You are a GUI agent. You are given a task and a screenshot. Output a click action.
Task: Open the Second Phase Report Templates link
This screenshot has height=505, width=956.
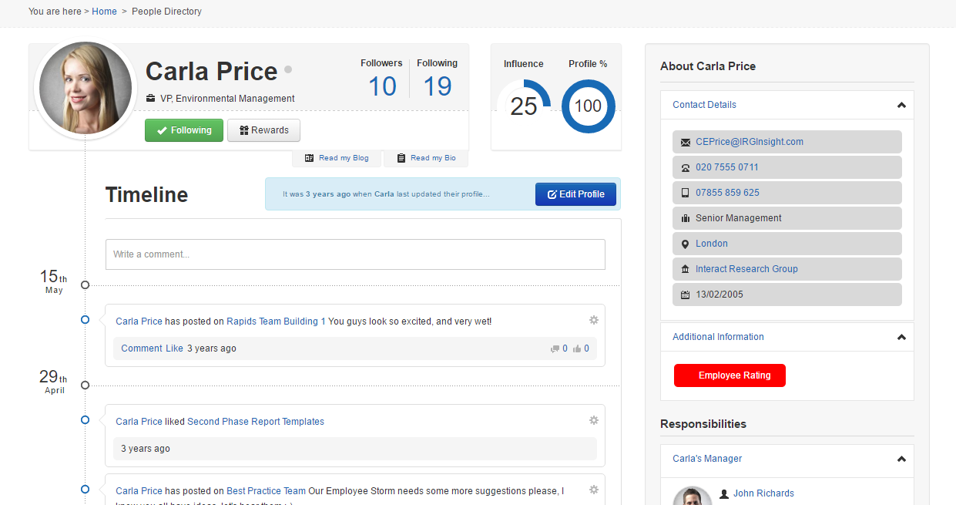(x=256, y=422)
